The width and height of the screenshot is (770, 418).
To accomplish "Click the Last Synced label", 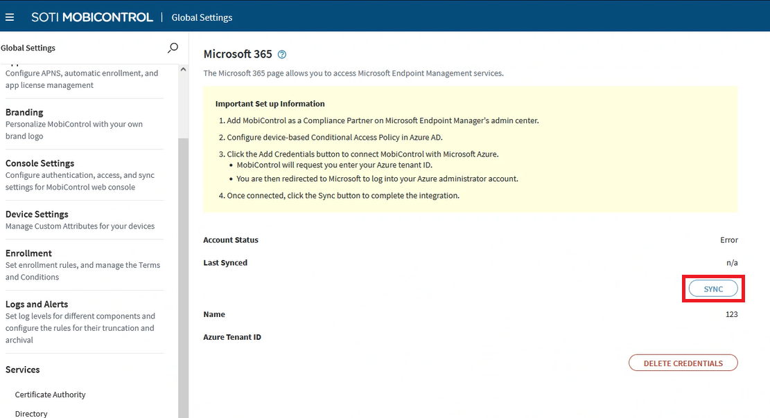I will click(x=225, y=262).
